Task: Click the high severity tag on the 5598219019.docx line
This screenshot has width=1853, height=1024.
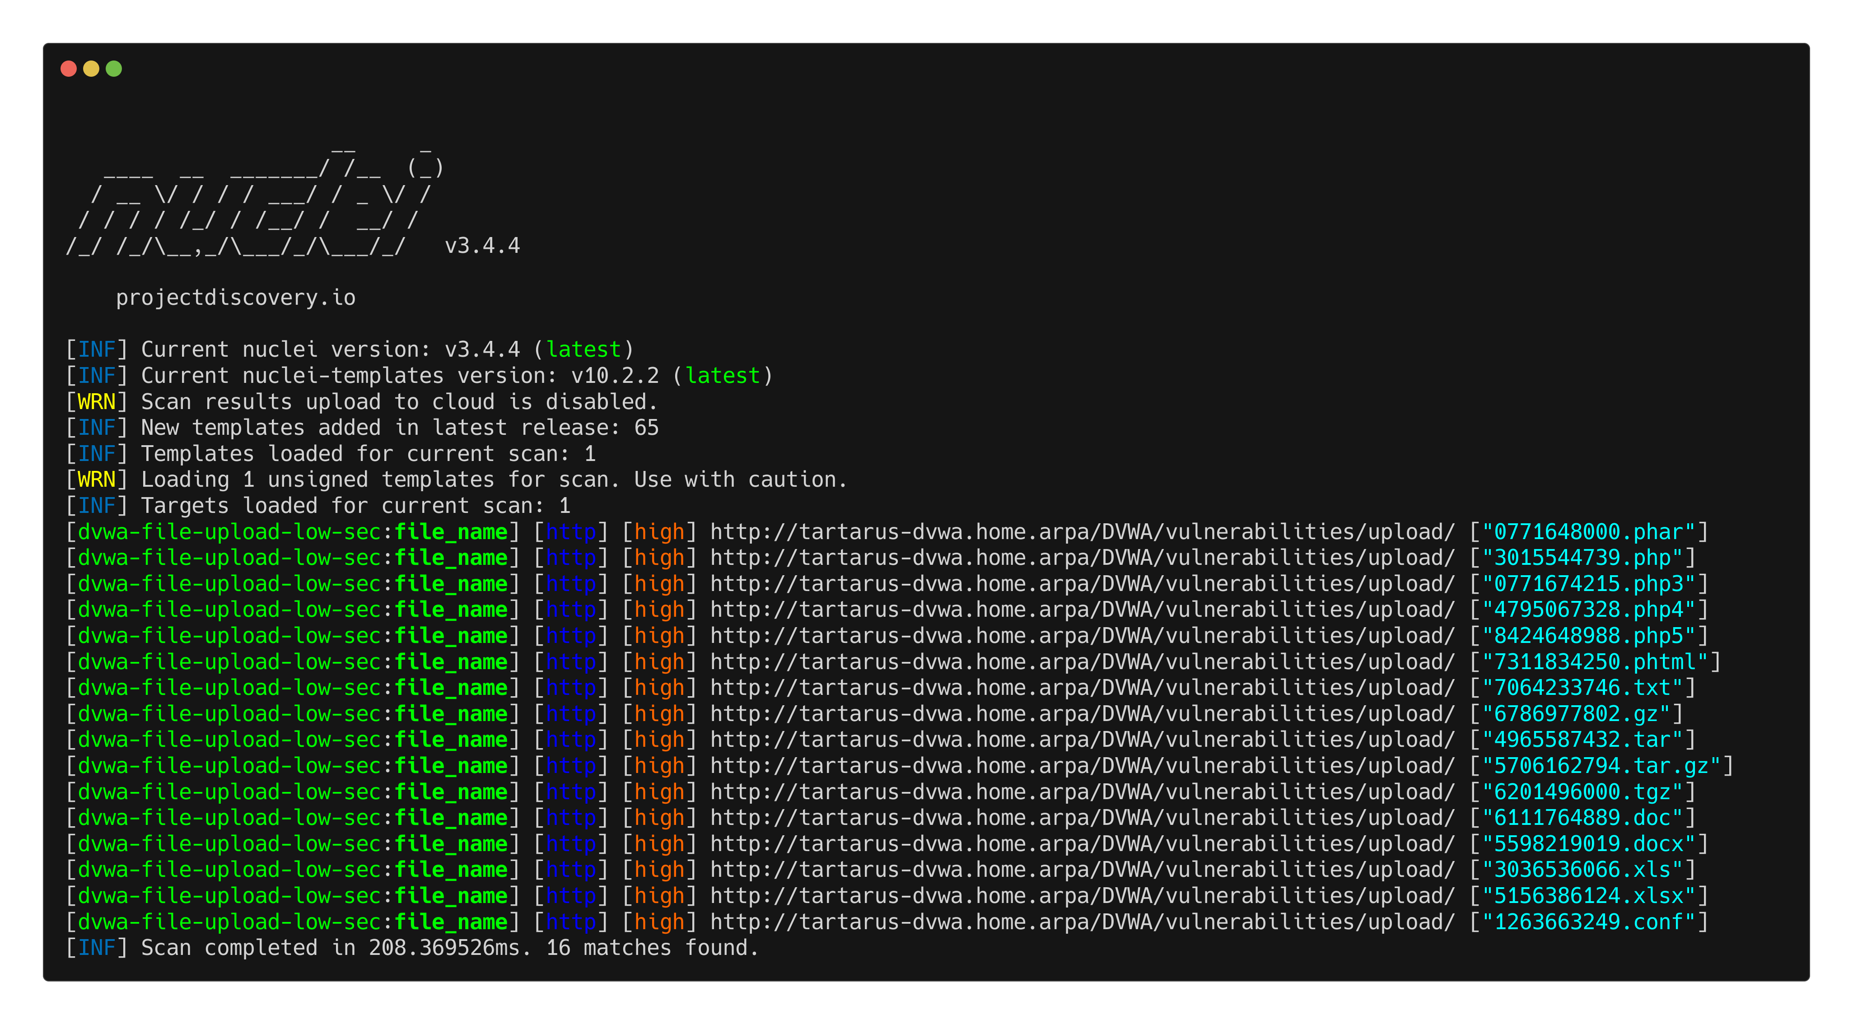Action: click(x=659, y=844)
